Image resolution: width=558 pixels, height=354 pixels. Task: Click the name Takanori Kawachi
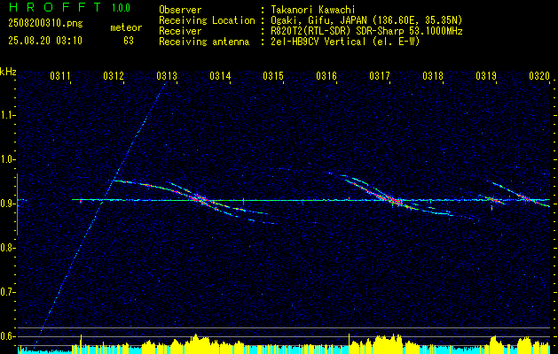click(x=311, y=10)
